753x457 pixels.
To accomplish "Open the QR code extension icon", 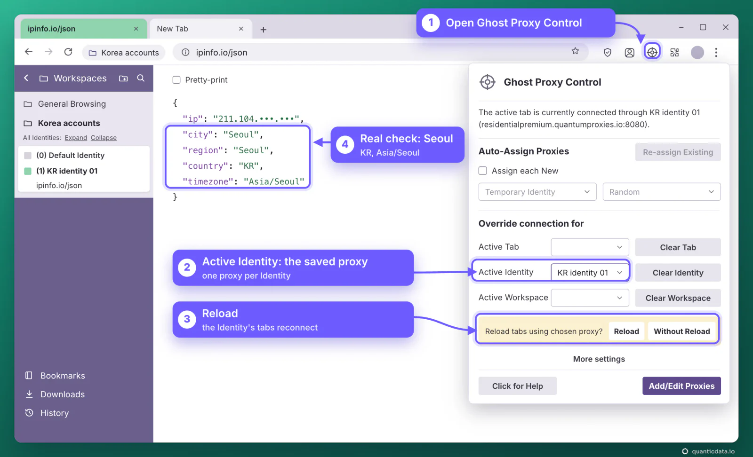I will pos(674,53).
